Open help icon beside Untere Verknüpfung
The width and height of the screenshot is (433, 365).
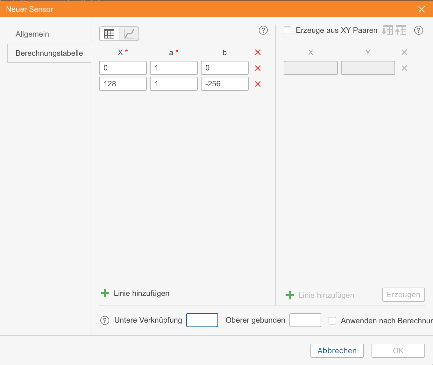(105, 320)
